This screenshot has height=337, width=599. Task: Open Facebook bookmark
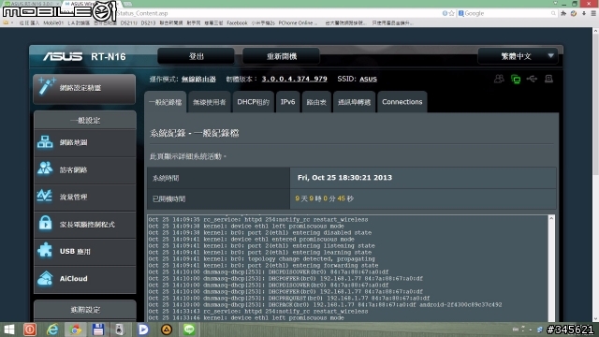pyautogui.click(x=237, y=22)
